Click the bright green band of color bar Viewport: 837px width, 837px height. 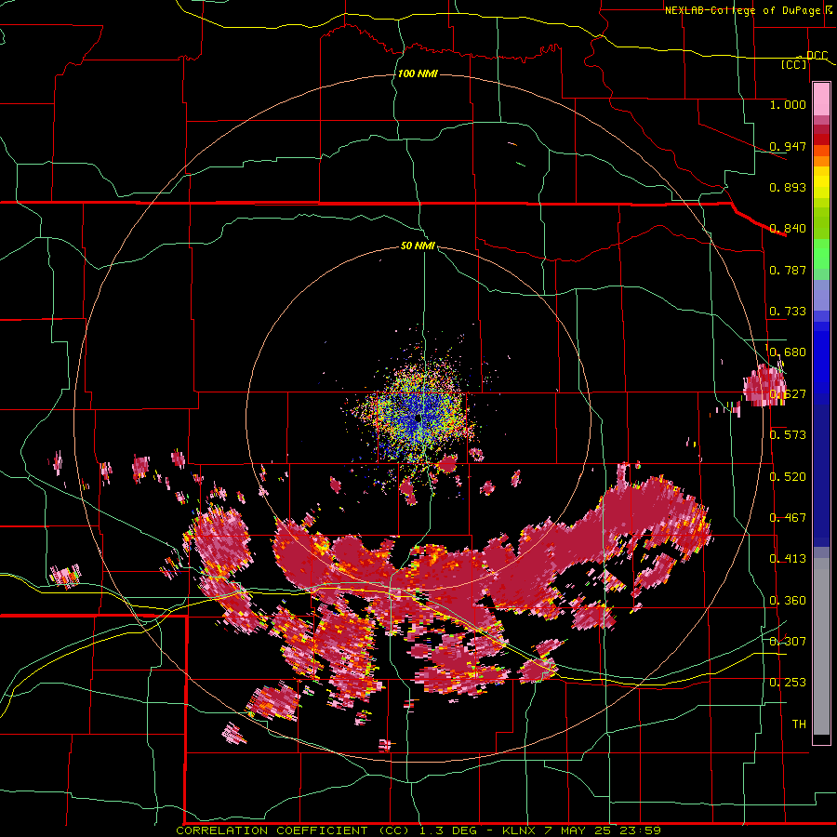[821, 254]
